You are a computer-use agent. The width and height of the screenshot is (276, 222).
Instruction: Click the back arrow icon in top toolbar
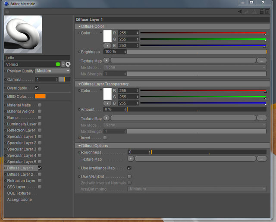coord(240,12)
